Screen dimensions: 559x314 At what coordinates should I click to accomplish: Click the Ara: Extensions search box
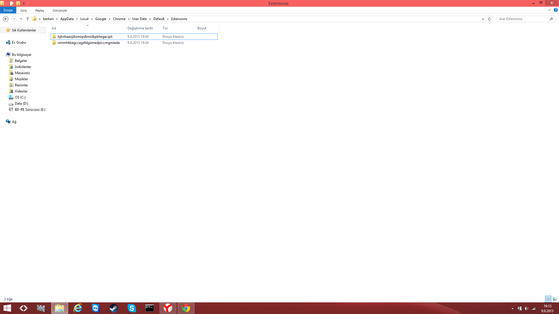(523, 19)
